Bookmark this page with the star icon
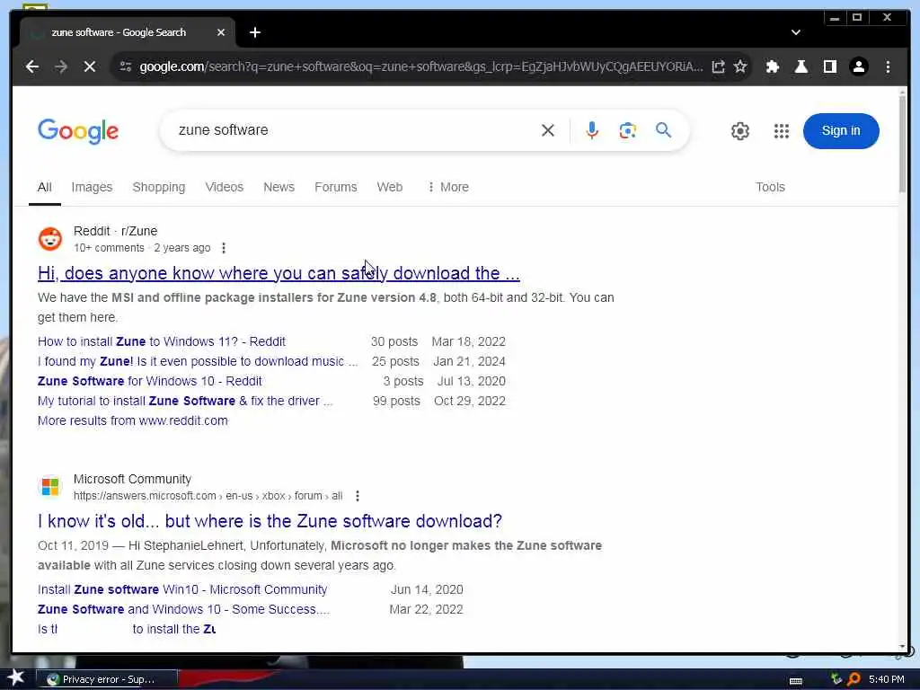The image size is (920, 690). [740, 66]
